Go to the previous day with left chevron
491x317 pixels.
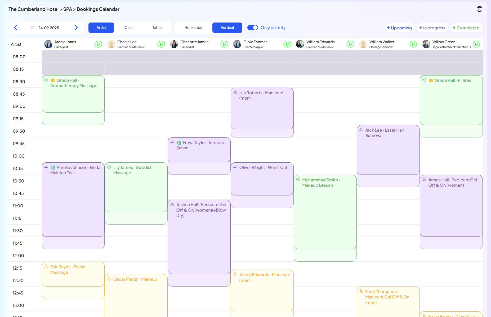click(16, 28)
